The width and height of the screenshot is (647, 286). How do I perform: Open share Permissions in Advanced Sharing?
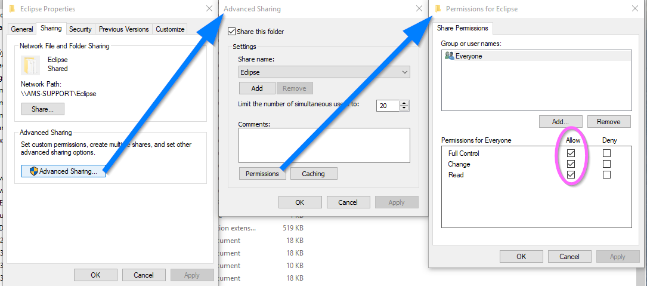pos(262,174)
